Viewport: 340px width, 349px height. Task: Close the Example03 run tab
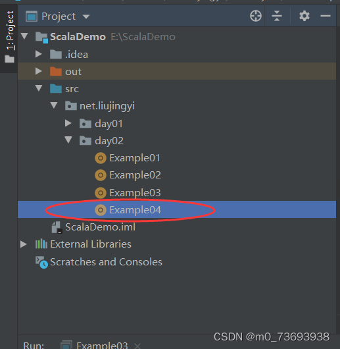137,346
